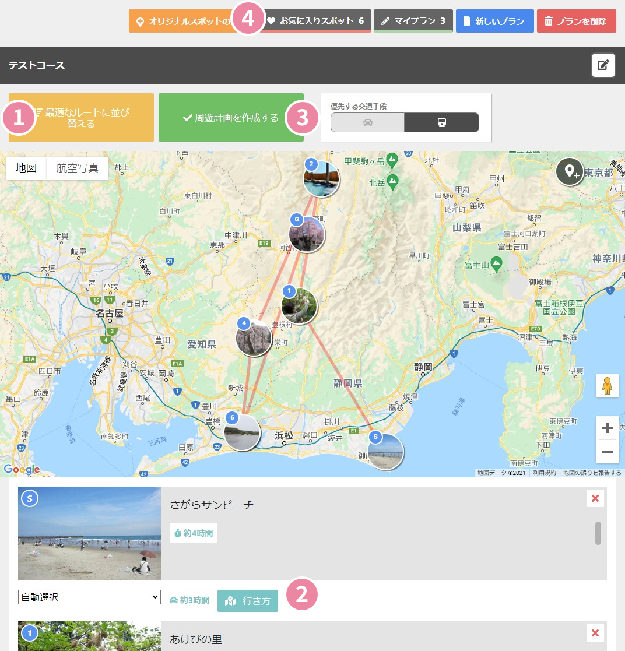The height and width of the screenshot is (651, 625).
Task: Click 行き方 directions button
Action: pos(248,601)
